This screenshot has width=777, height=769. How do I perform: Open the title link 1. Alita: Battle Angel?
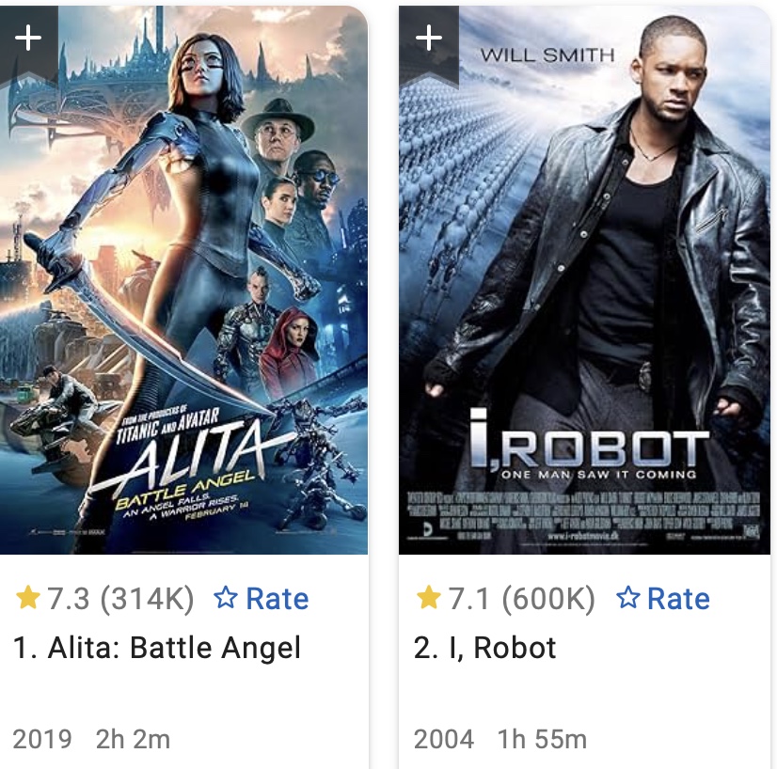(x=156, y=648)
